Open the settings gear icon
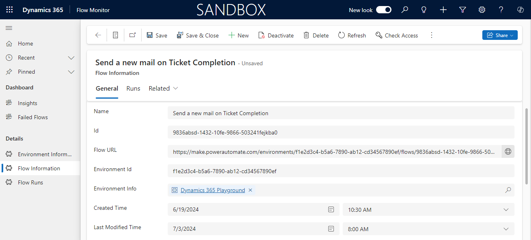 482,10
